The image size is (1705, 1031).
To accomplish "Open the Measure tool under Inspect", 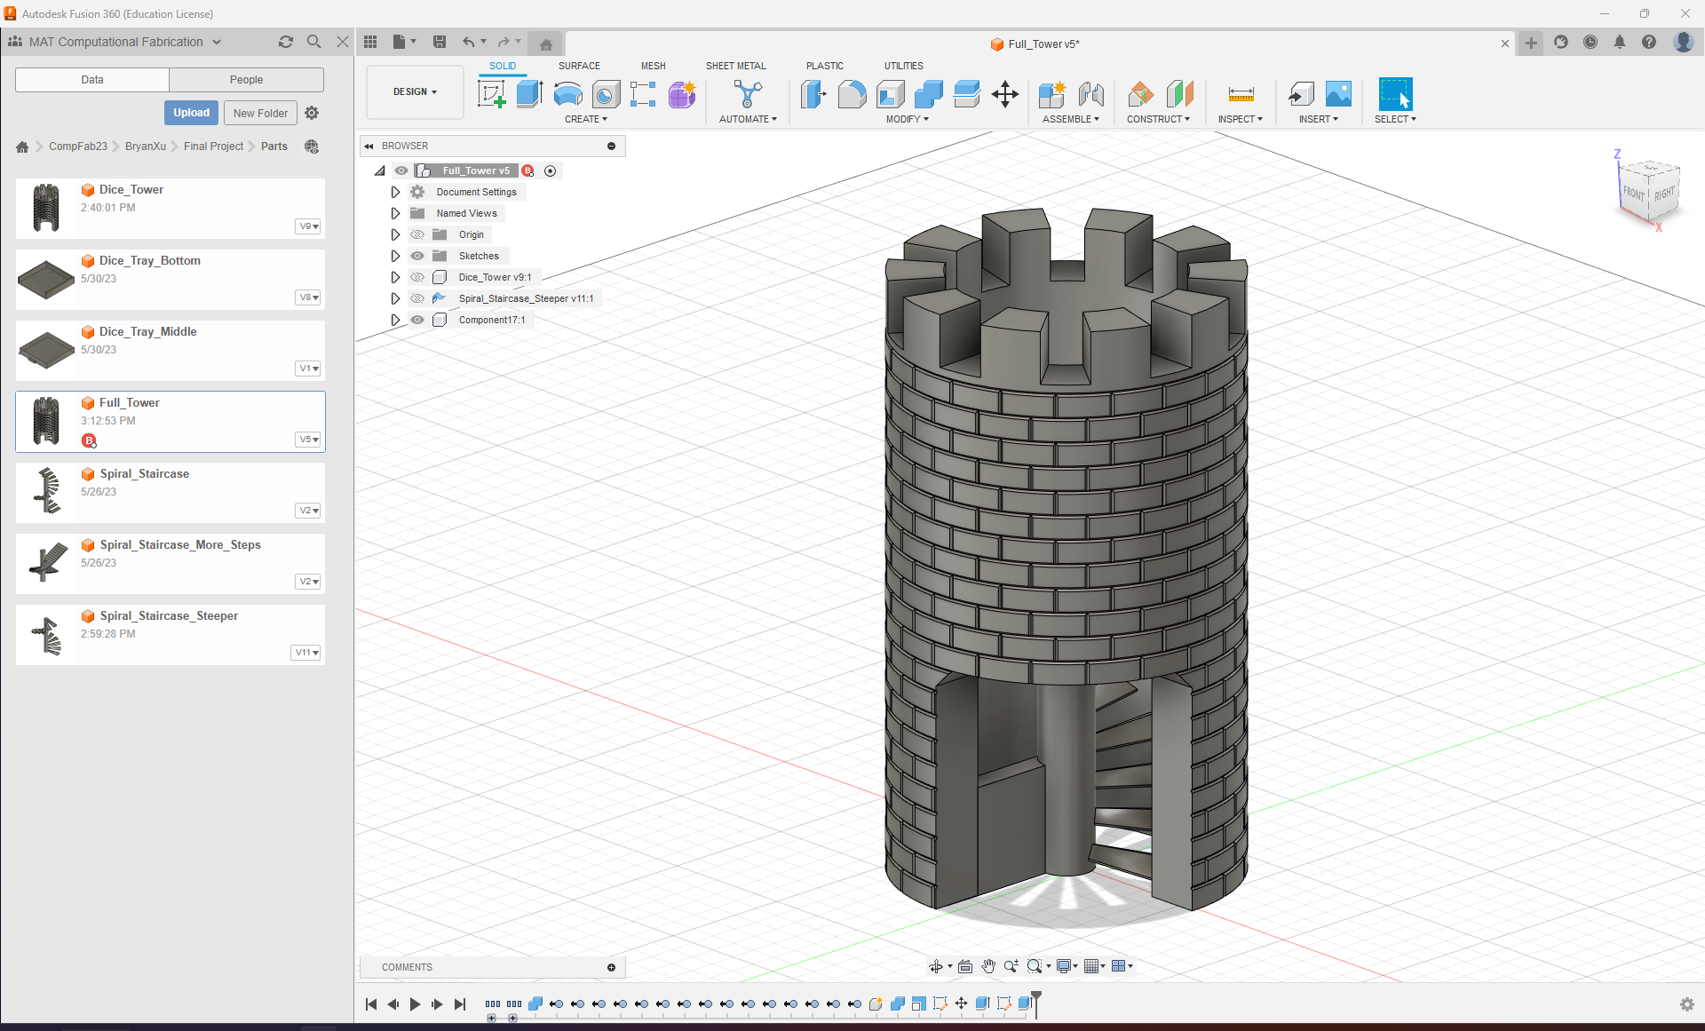I will (x=1240, y=95).
